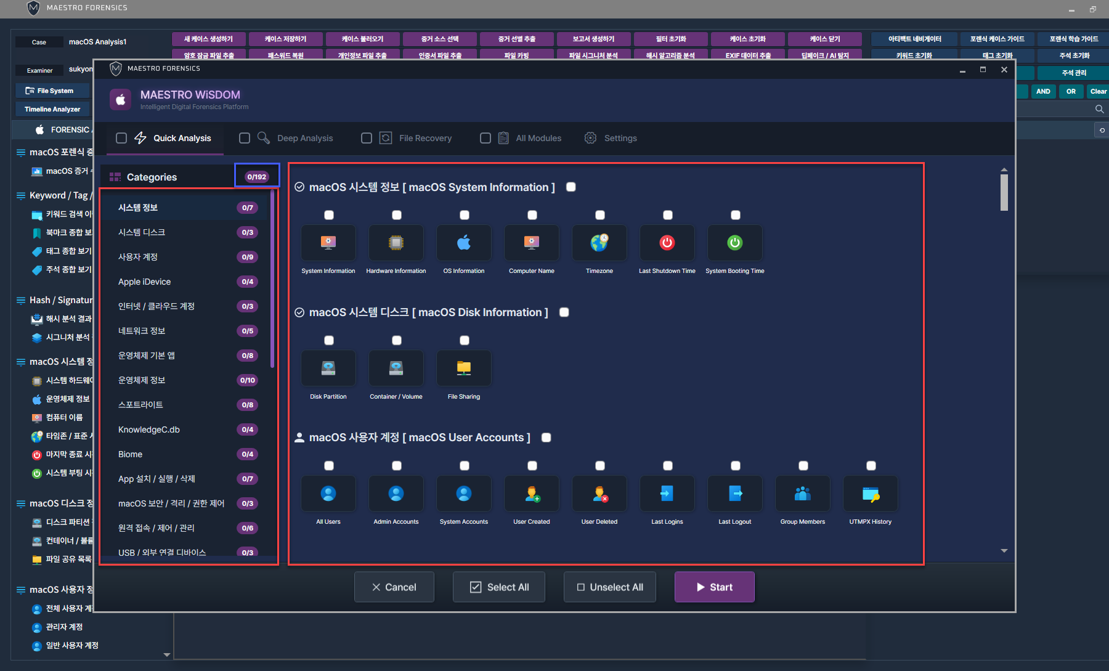The width and height of the screenshot is (1109, 671).
Task: Click the Last Shutdown Time power icon
Action: pos(667,243)
